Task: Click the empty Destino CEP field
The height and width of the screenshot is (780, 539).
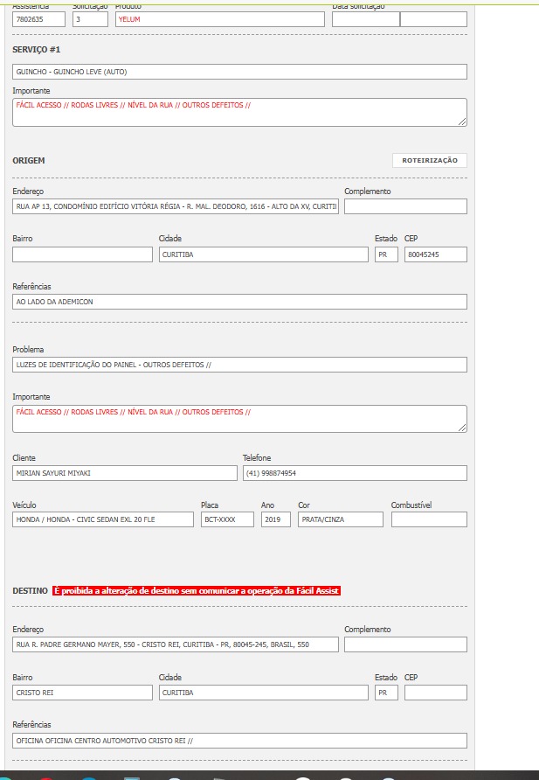Action: coord(436,693)
